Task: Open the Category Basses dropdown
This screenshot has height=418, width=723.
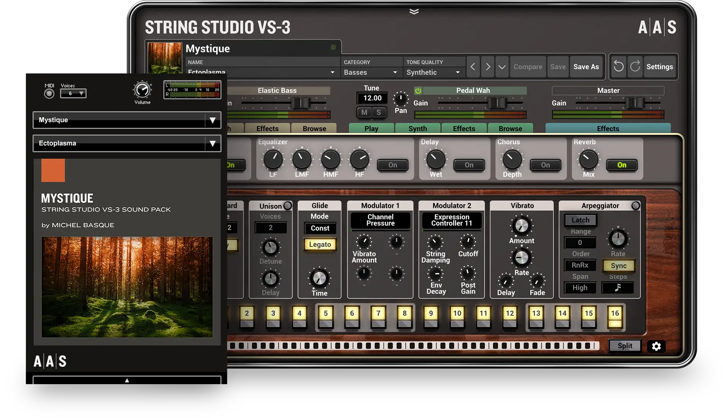Action: (371, 72)
